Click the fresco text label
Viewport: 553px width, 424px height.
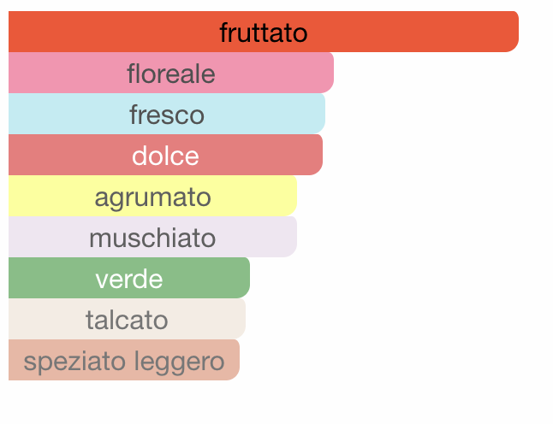coord(167,115)
